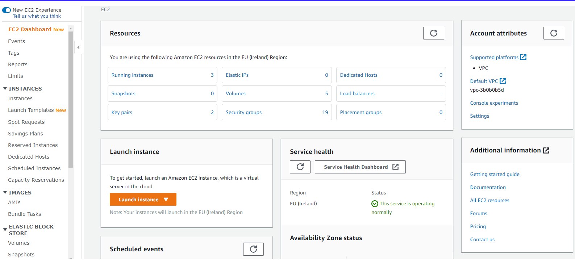The width and height of the screenshot is (575, 260).
Task: Open Forums link
Action: [x=479, y=214]
